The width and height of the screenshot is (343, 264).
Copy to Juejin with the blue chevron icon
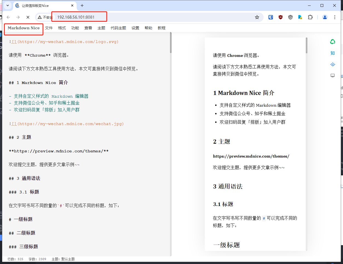(x=333, y=64)
